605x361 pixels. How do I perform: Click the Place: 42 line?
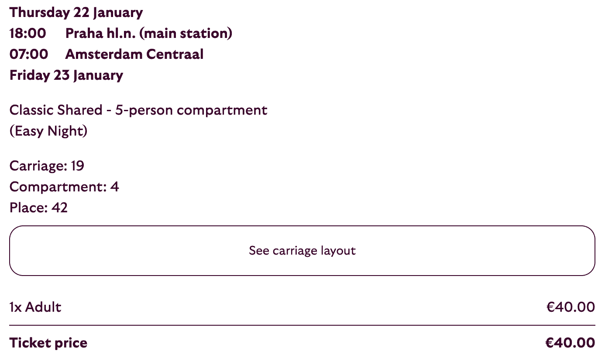[x=38, y=208]
